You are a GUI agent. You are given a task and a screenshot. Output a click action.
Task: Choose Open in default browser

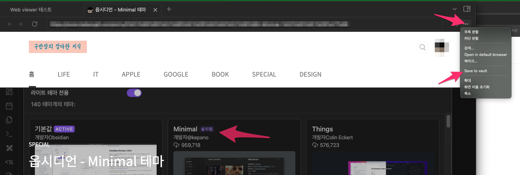pos(486,55)
